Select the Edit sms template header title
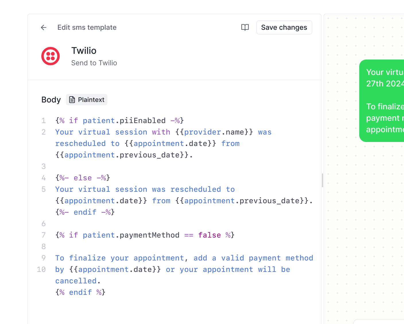 (87, 27)
